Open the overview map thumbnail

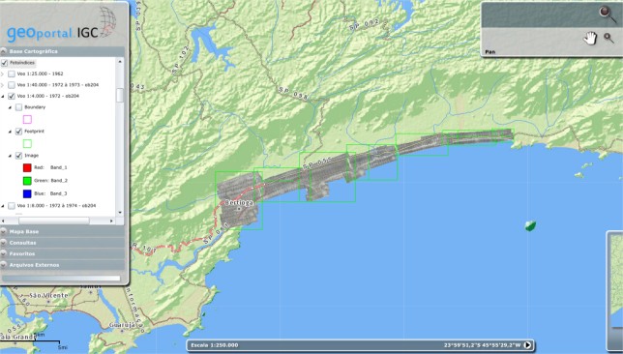coord(614,290)
